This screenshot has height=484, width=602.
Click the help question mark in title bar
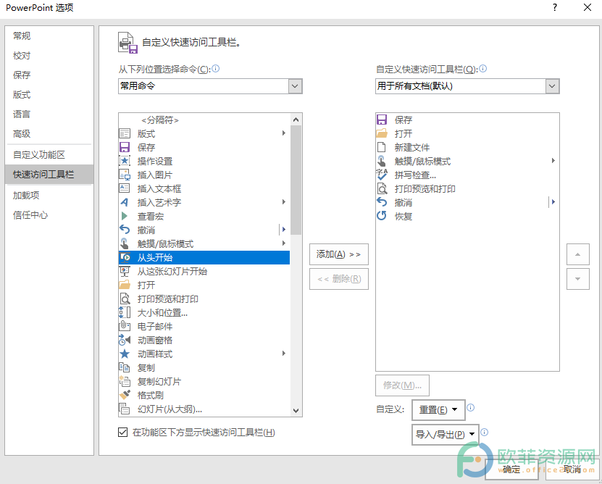[x=555, y=7]
